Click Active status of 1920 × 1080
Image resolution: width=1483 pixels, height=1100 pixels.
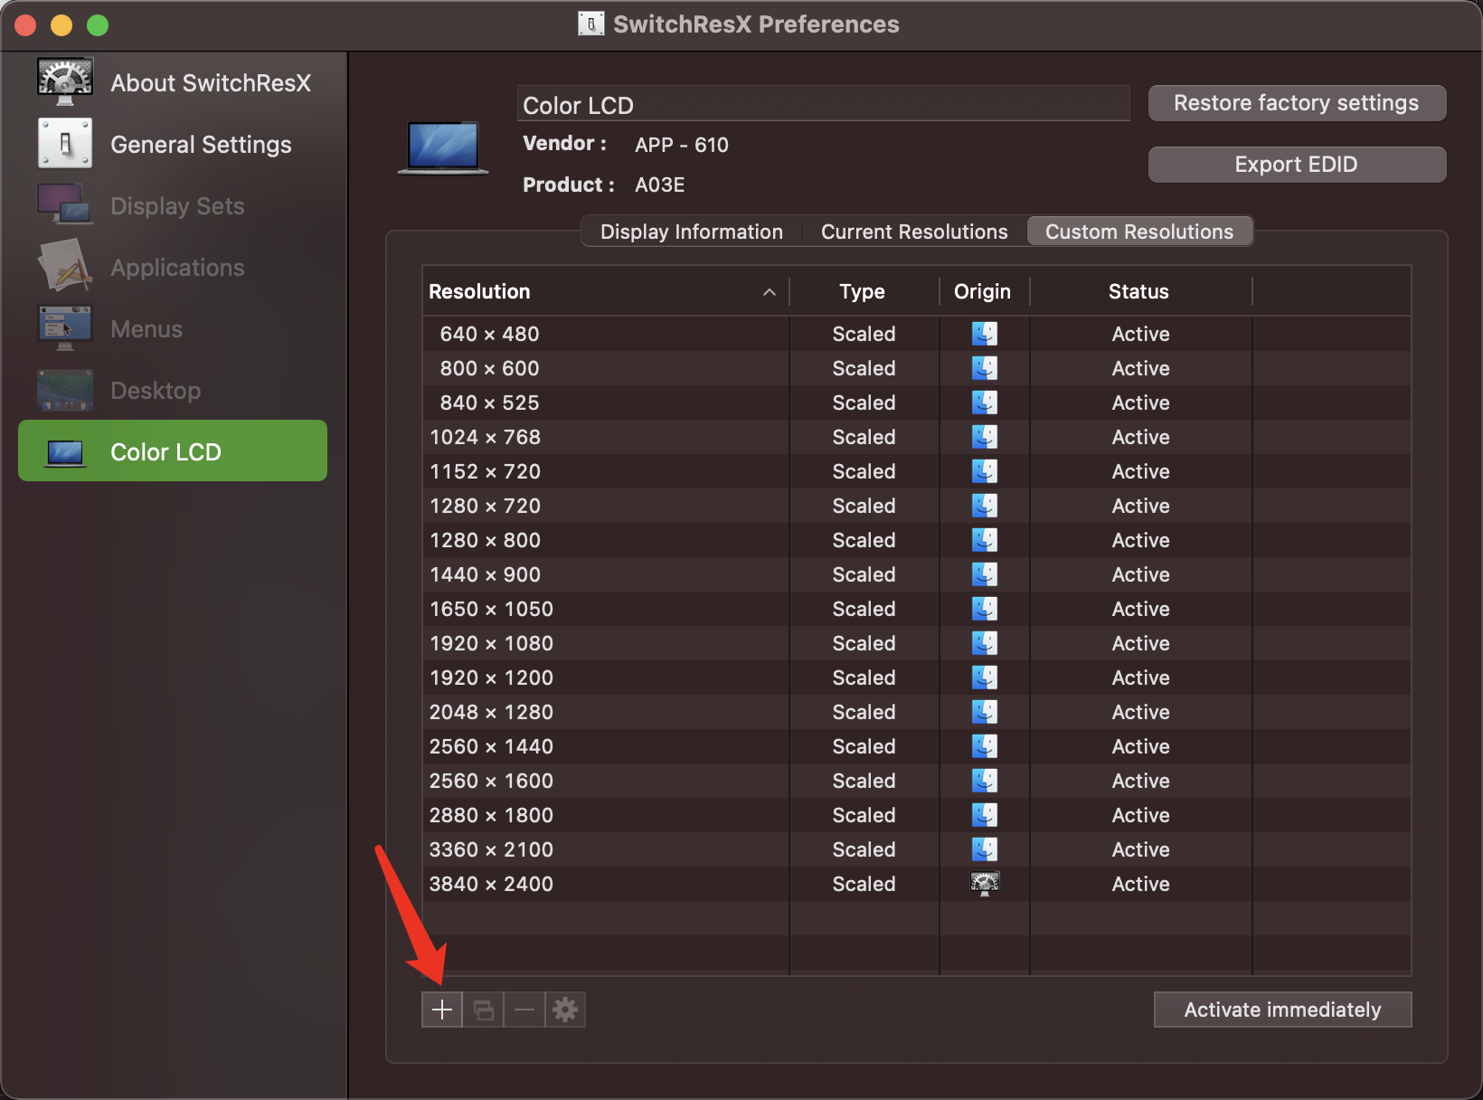point(1140,643)
